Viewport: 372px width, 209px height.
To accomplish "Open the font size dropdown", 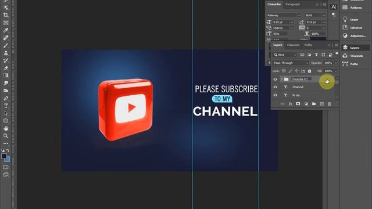I will pyautogui.click(x=292, y=22).
